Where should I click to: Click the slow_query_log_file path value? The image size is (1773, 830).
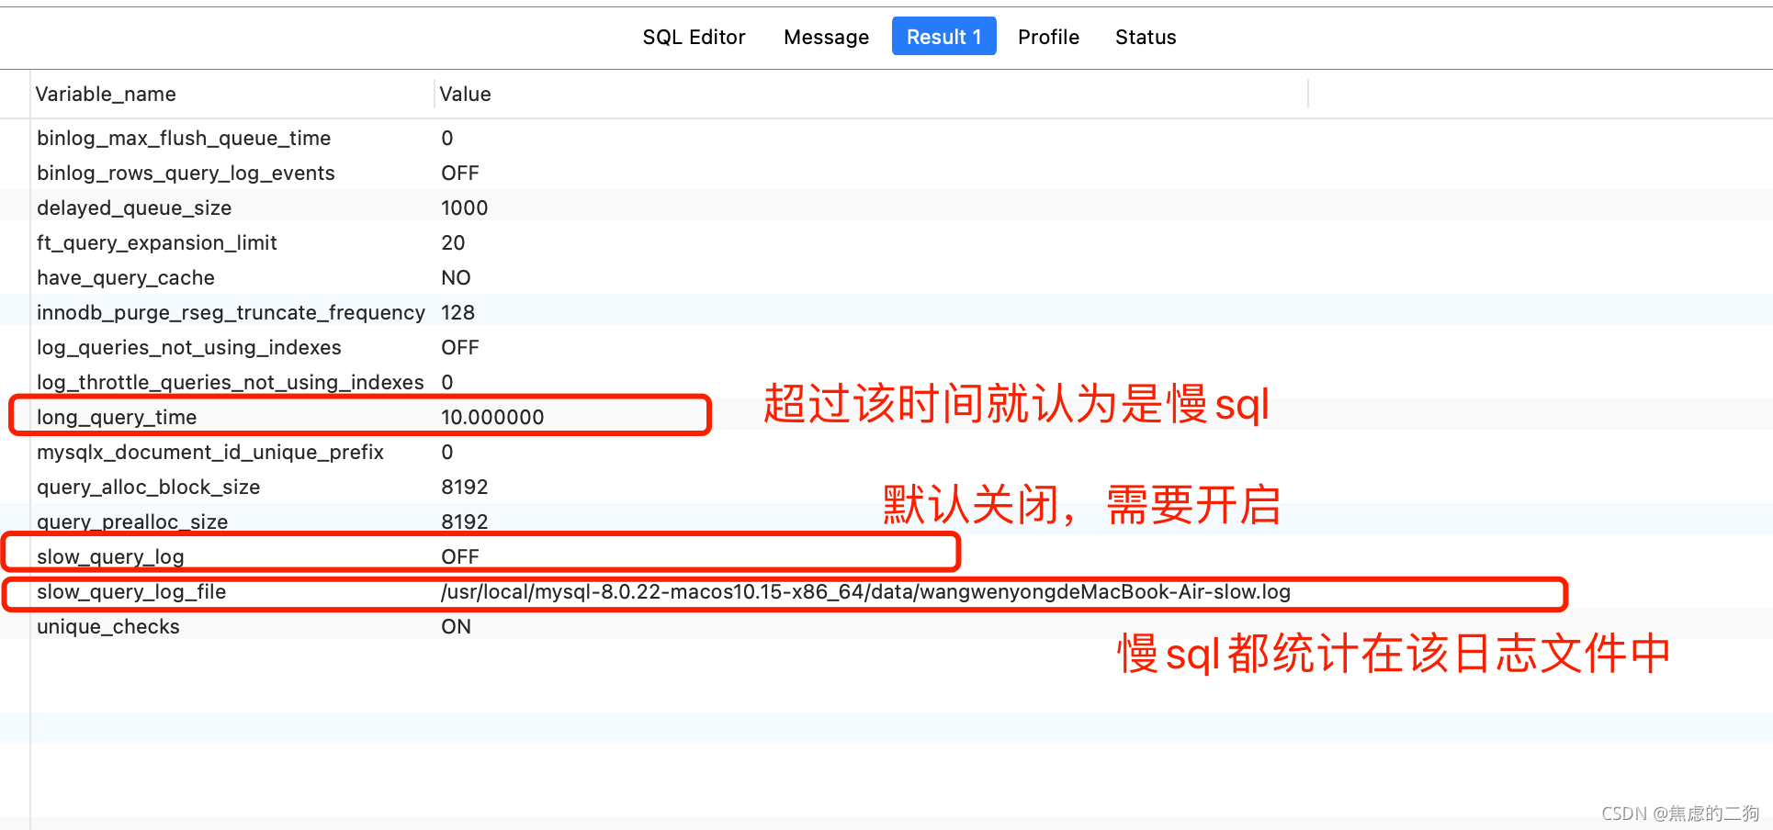pyautogui.click(x=864, y=591)
